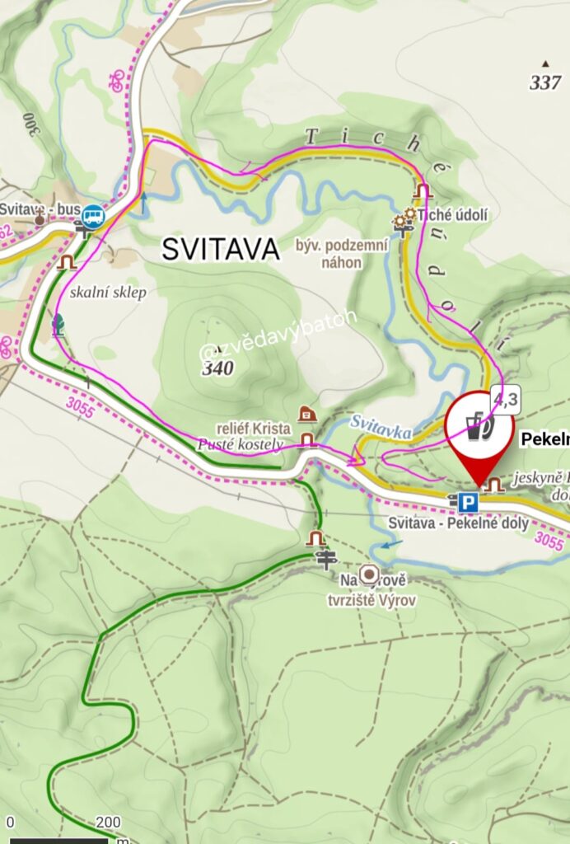This screenshot has width=570, height=844.
Task: Select the cave icon above the signpost
Action: [315, 538]
